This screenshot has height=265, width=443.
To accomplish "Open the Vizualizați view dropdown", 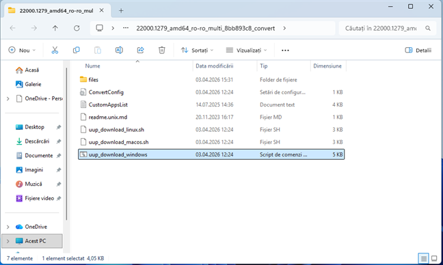I will pos(246,51).
